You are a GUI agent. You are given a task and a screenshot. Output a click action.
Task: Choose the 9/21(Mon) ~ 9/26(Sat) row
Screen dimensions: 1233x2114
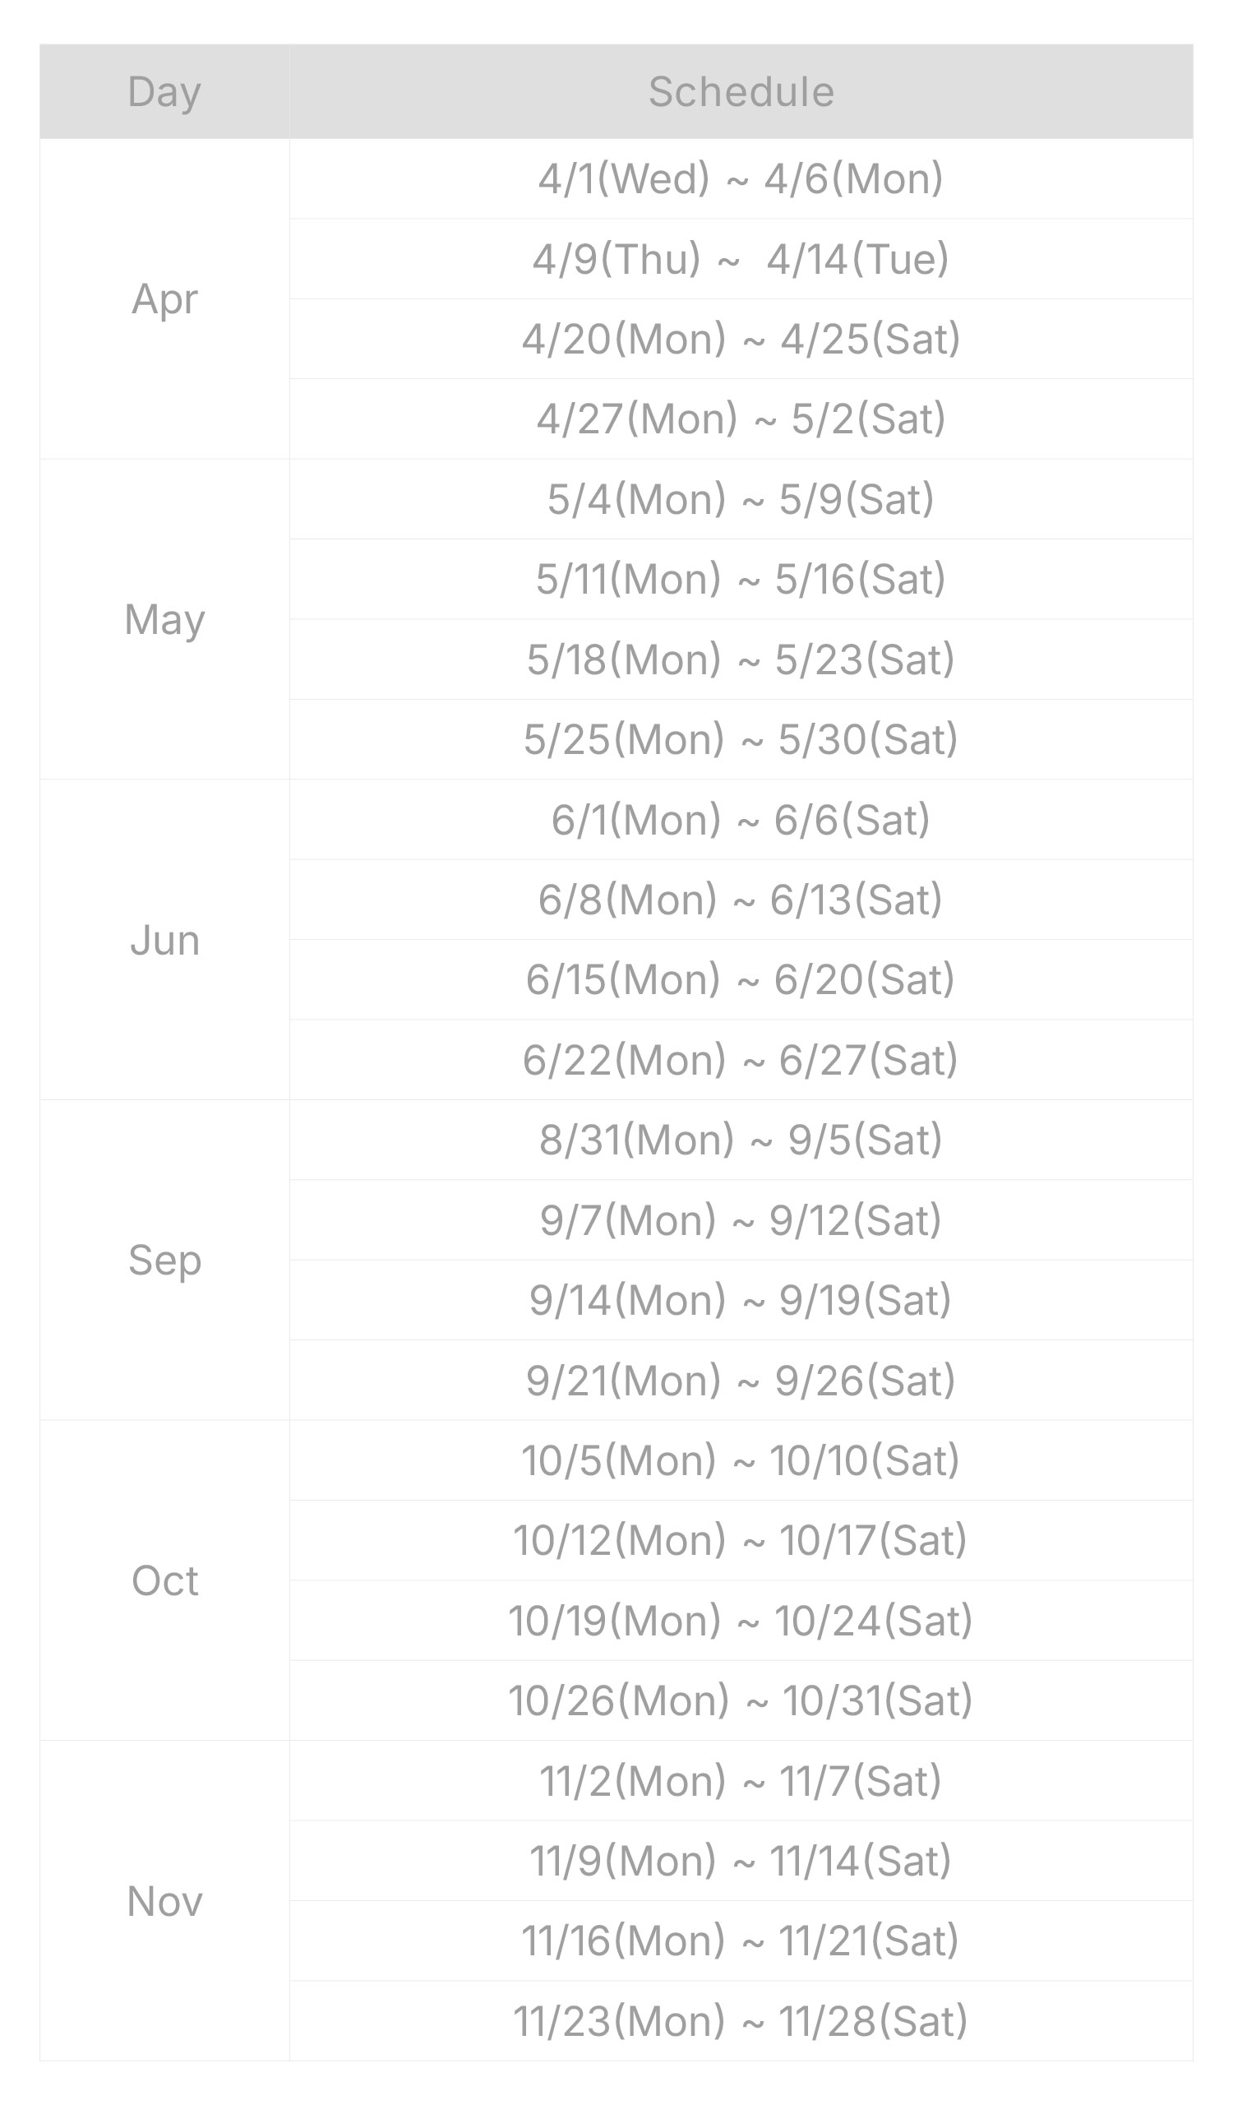coord(741,1380)
